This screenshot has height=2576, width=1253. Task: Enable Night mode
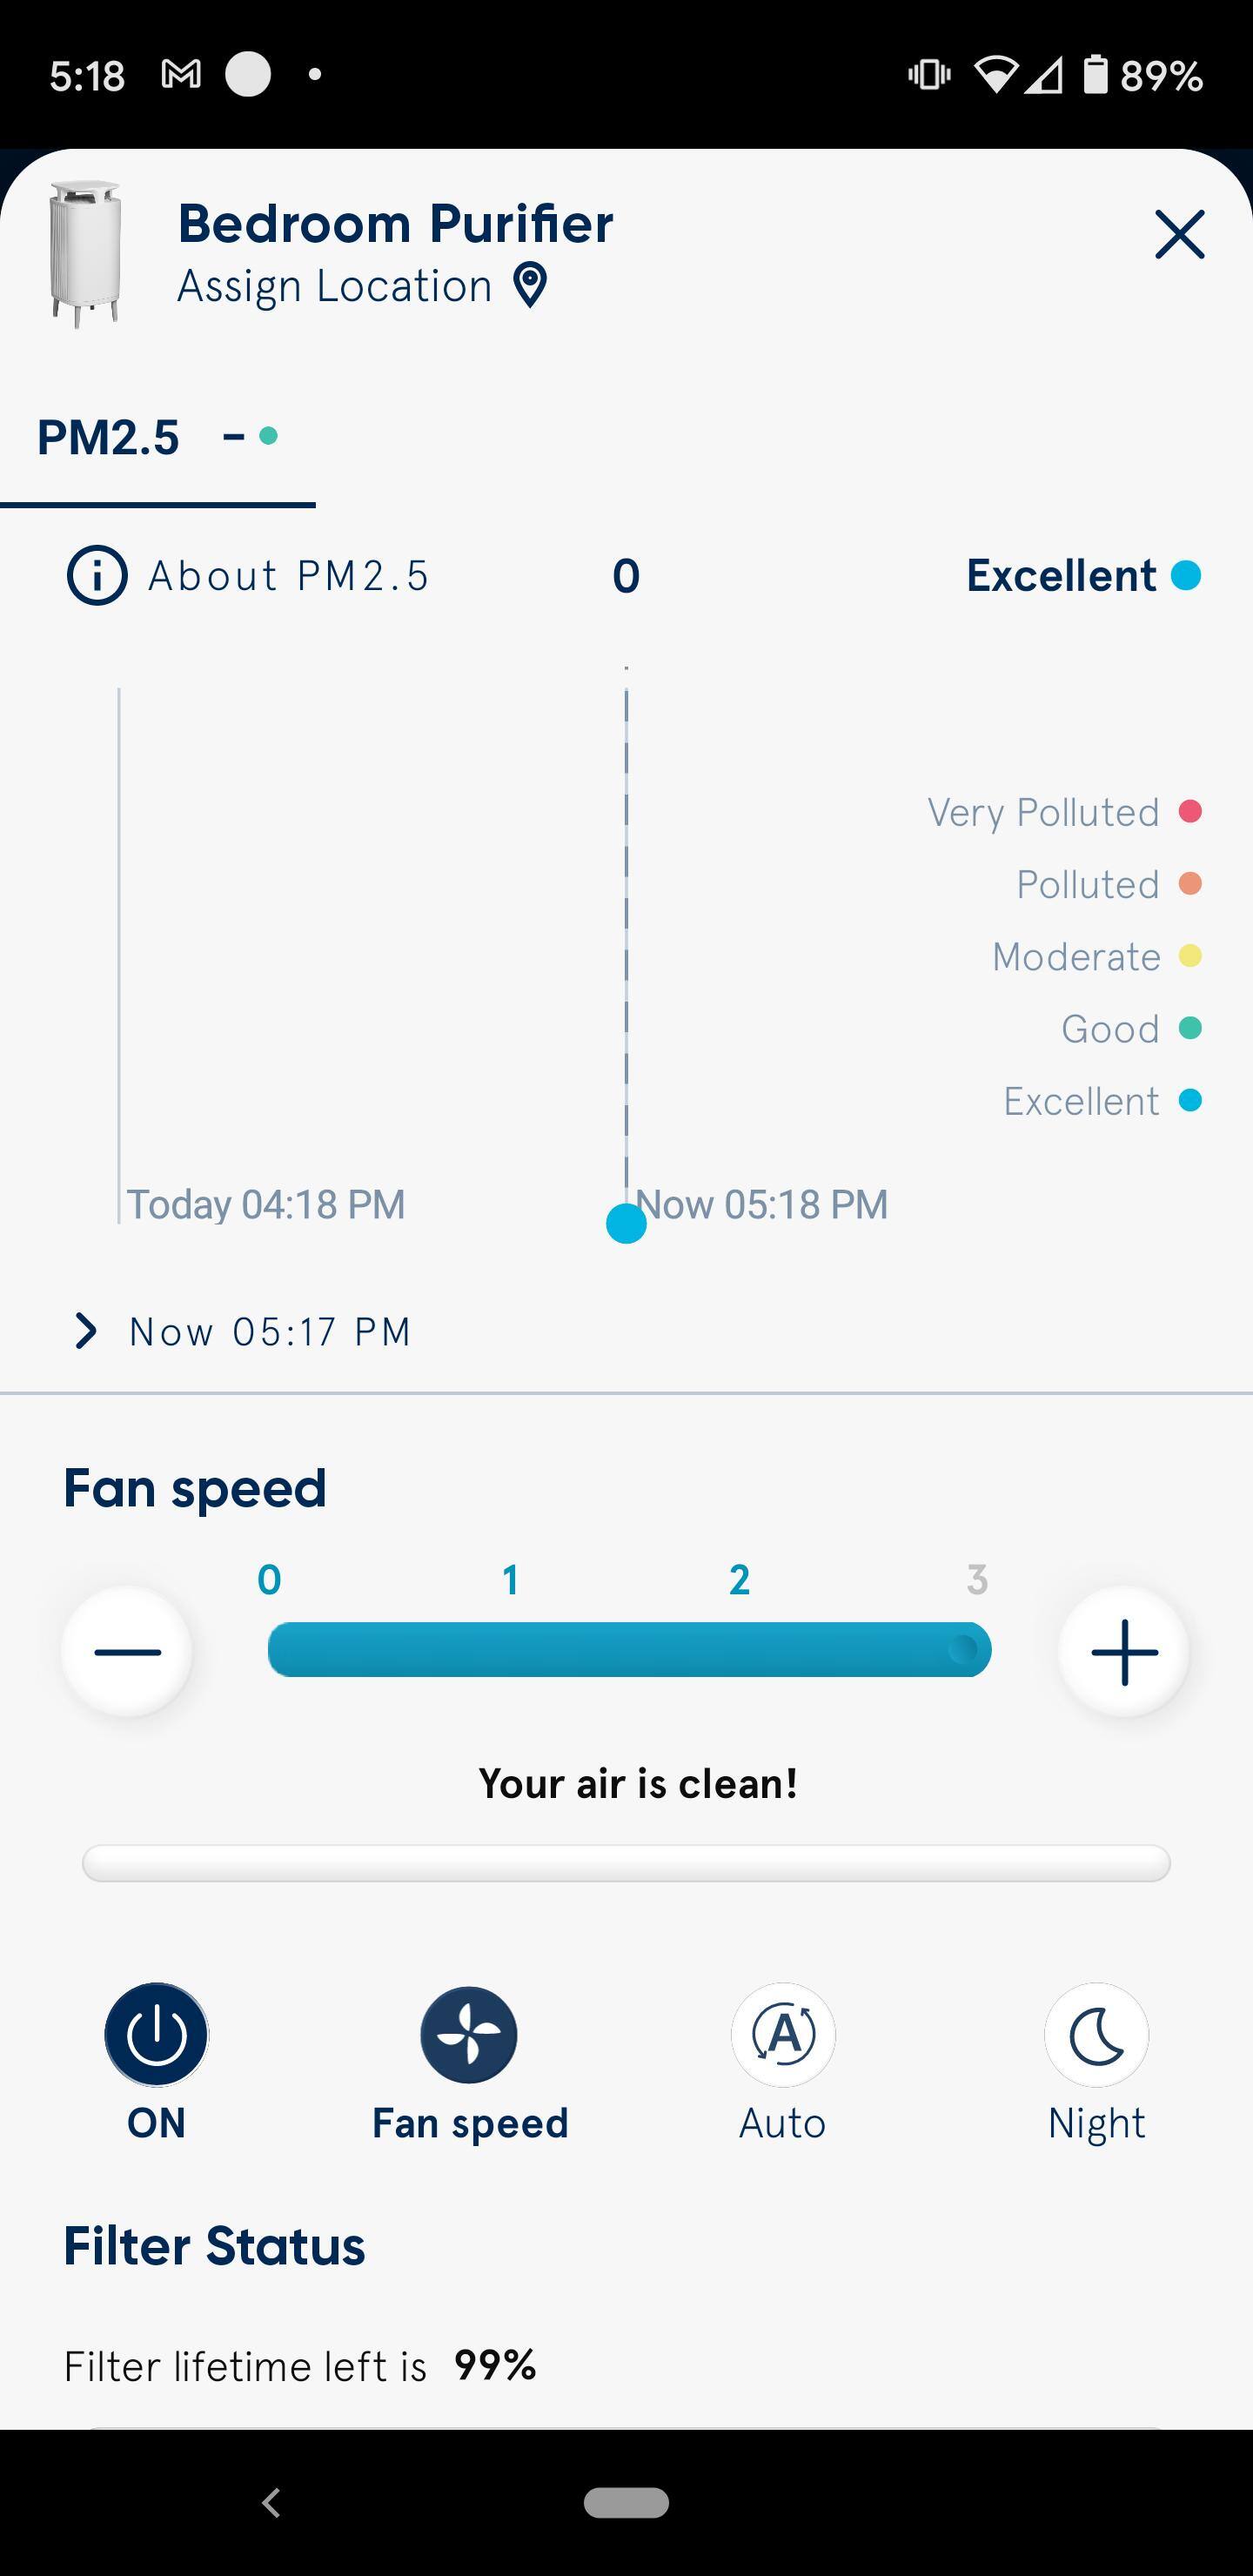(1096, 2034)
